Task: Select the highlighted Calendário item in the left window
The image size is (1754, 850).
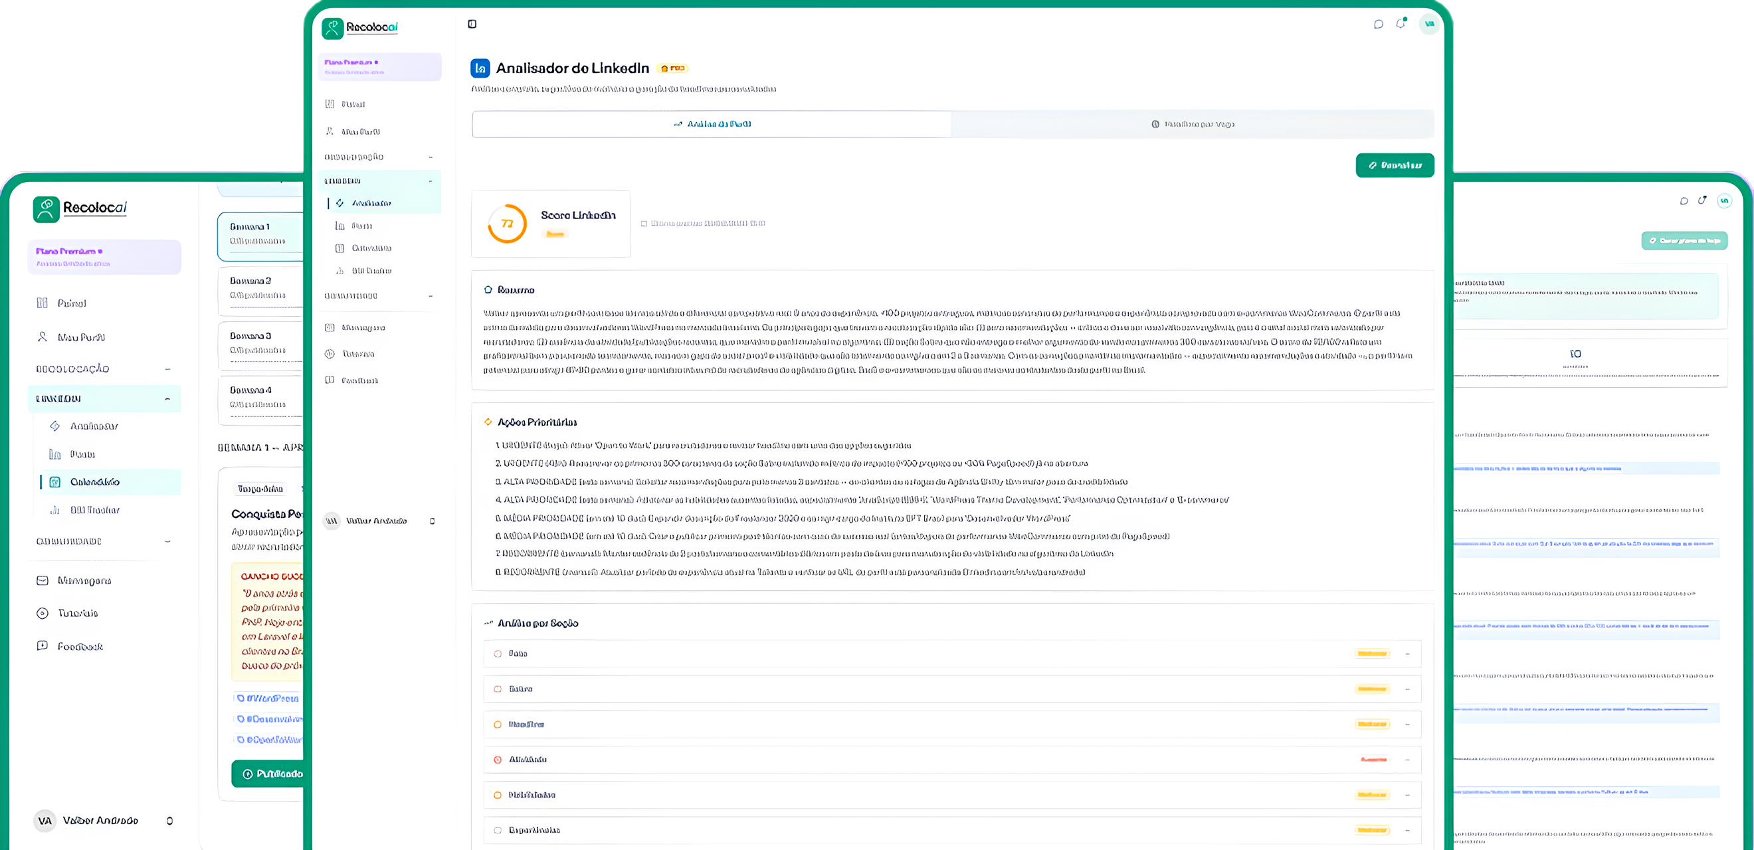Action: click(110, 482)
